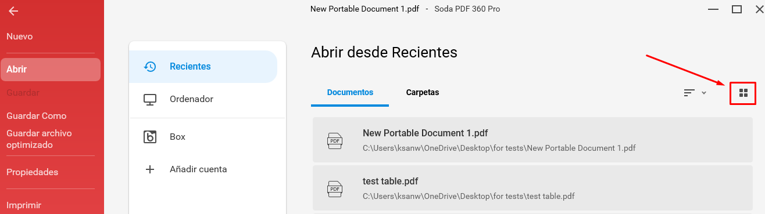Maximize the Soda PDF window

pyautogui.click(x=737, y=9)
